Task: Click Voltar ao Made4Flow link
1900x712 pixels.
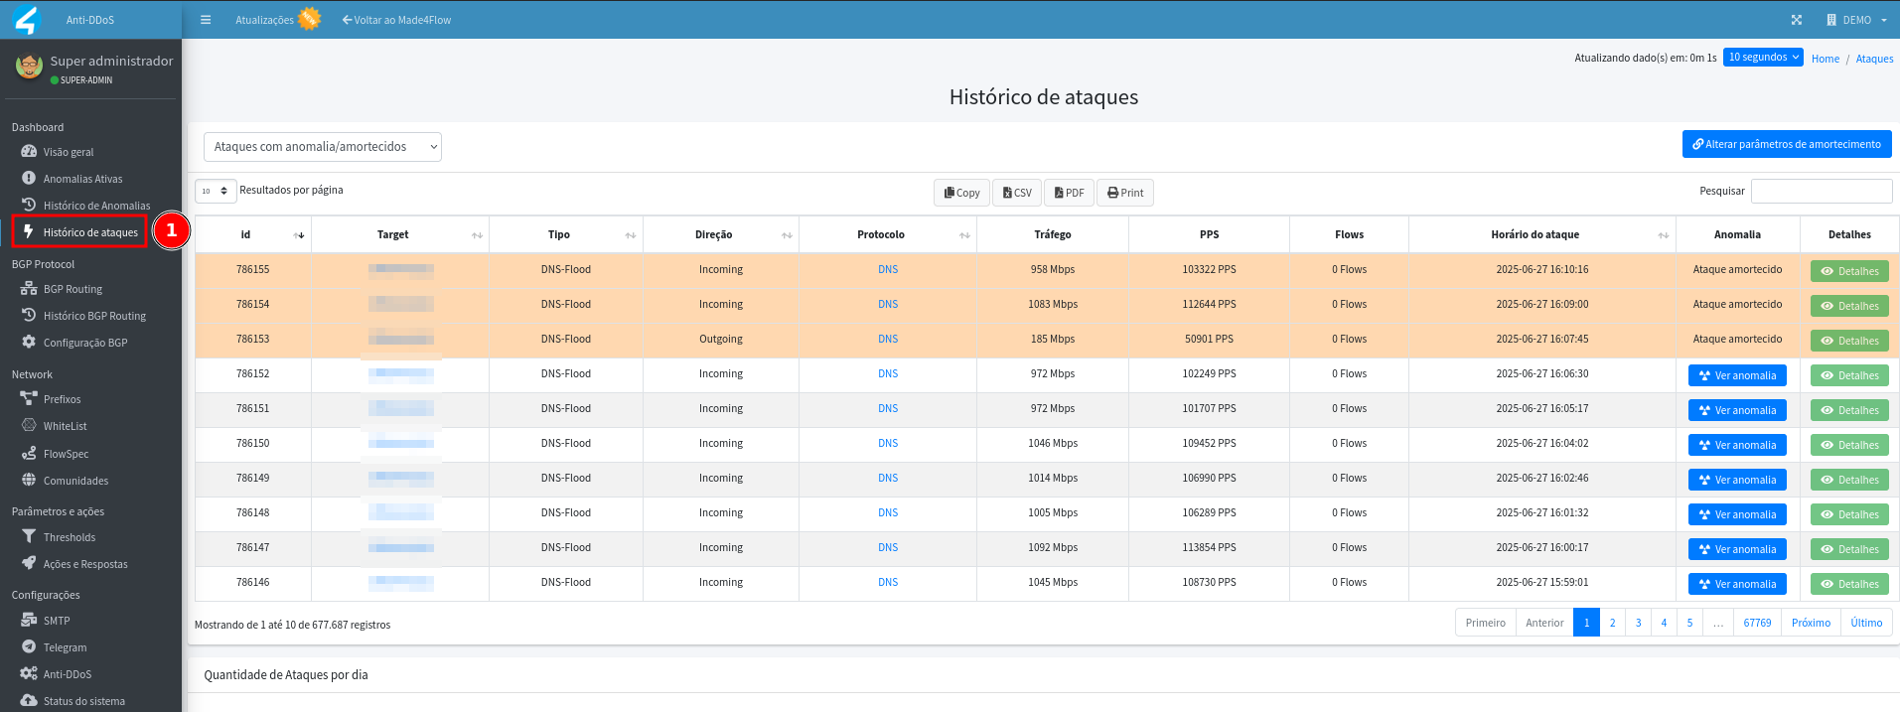Action: [396, 20]
